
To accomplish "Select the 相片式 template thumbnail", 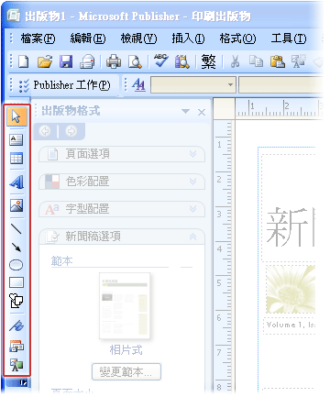I will (125, 305).
